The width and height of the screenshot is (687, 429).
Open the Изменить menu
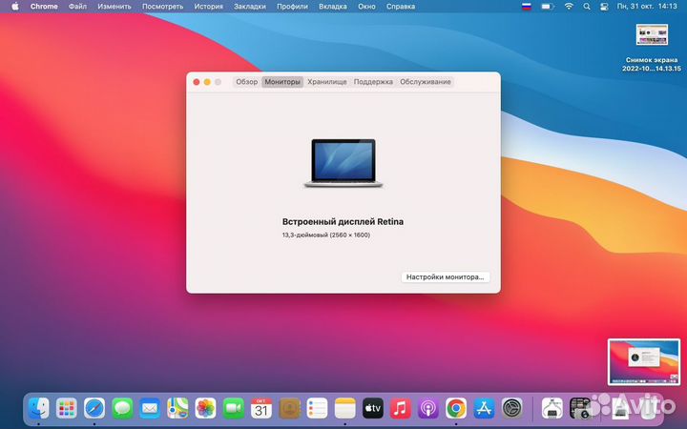coord(114,7)
